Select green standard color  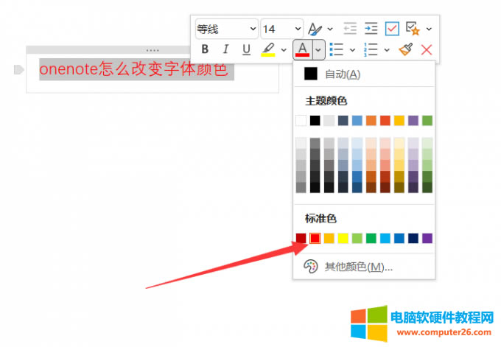(371, 238)
